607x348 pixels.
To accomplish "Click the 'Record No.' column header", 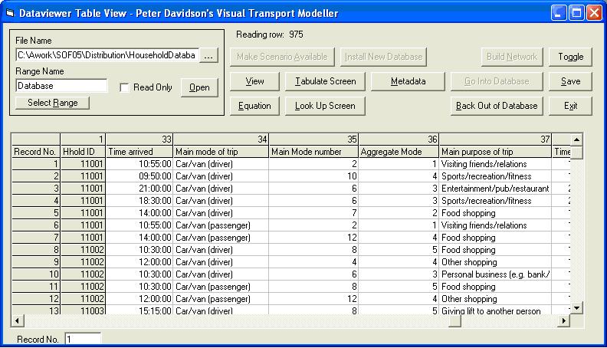I will click(35, 152).
